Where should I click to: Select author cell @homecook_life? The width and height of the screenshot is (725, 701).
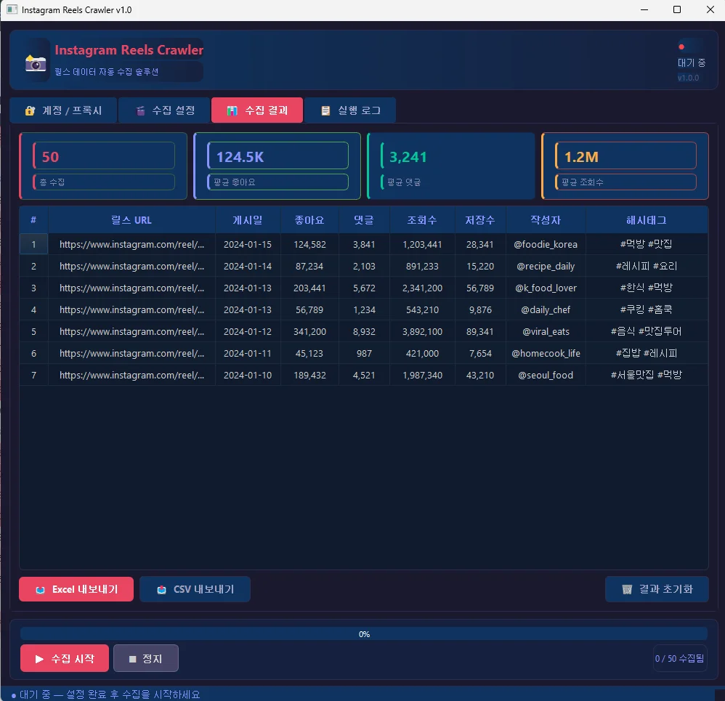pyautogui.click(x=546, y=353)
